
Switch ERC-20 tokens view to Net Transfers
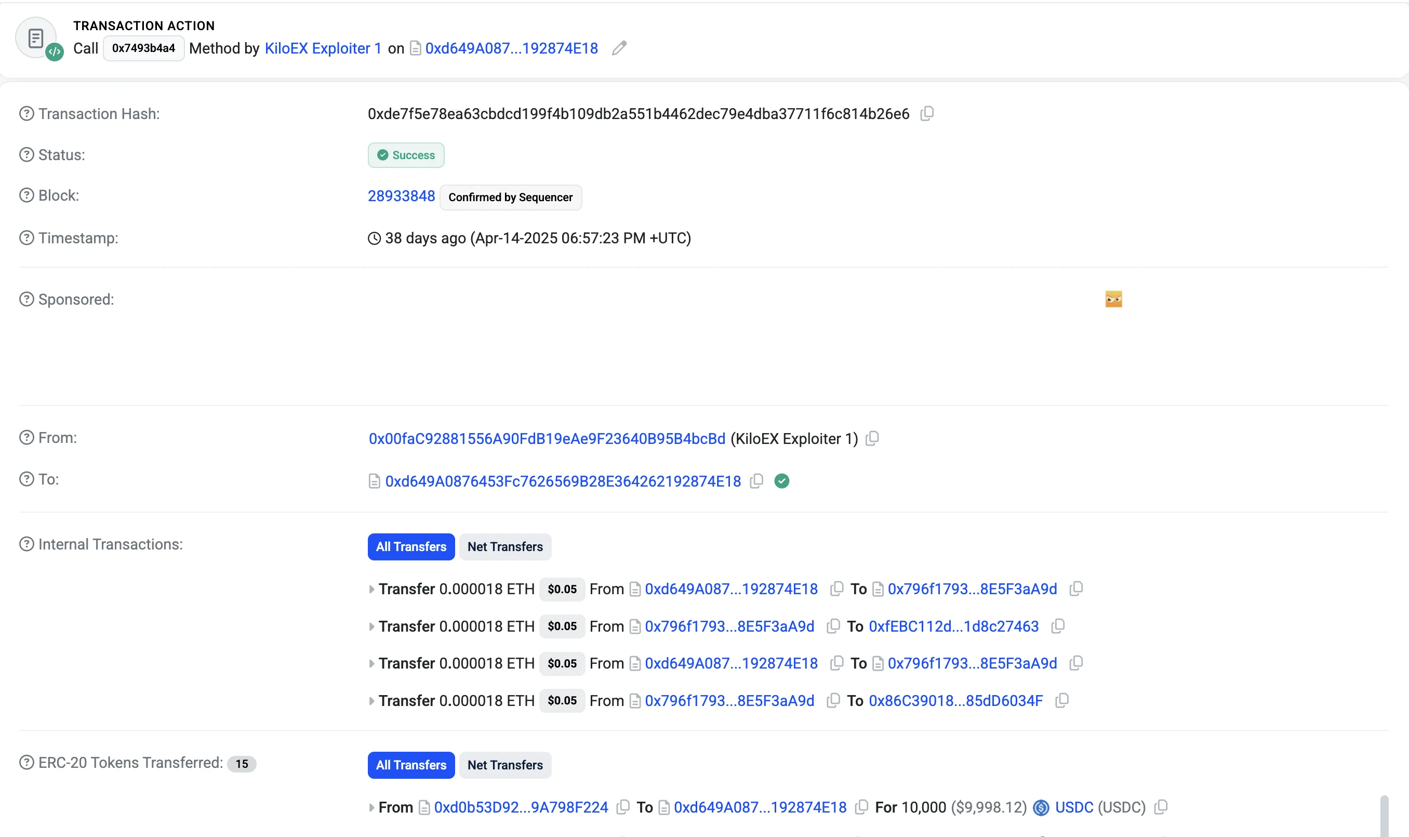pos(505,765)
